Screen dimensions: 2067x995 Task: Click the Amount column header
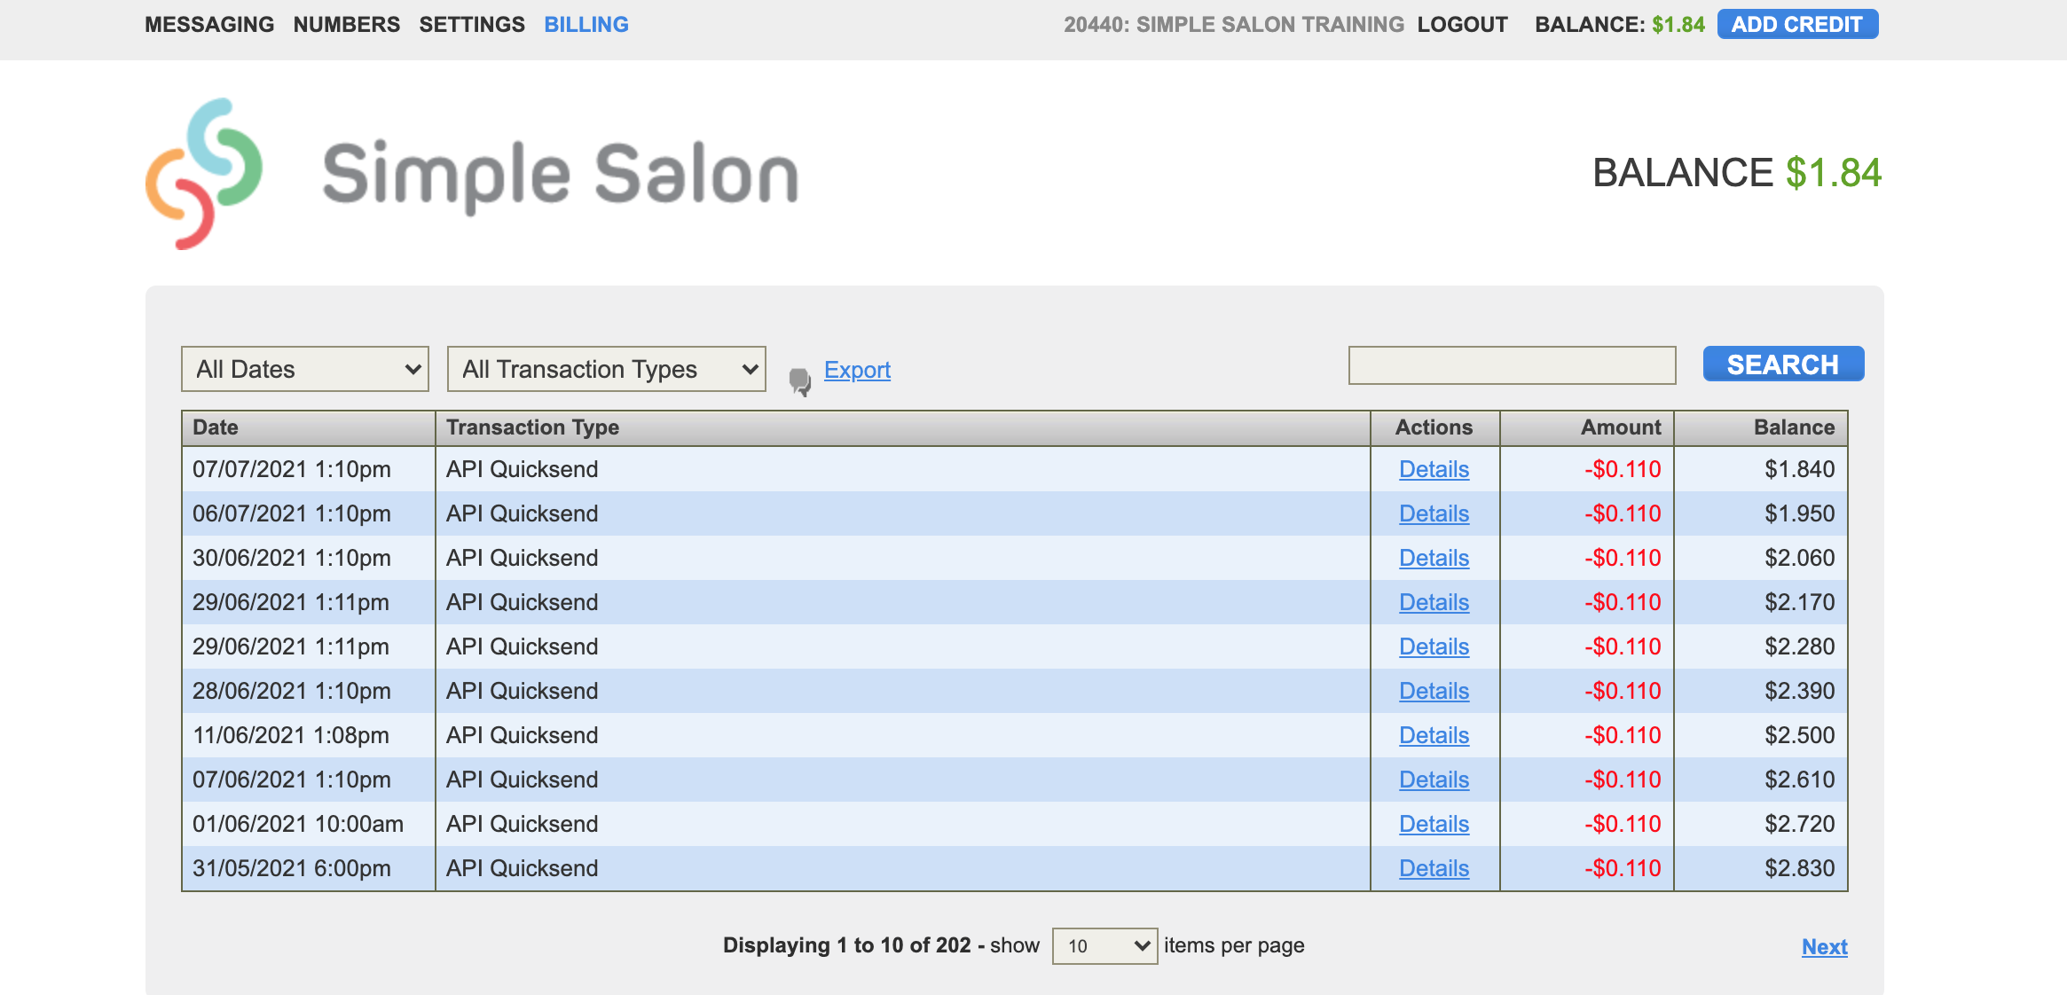(x=1587, y=427)
